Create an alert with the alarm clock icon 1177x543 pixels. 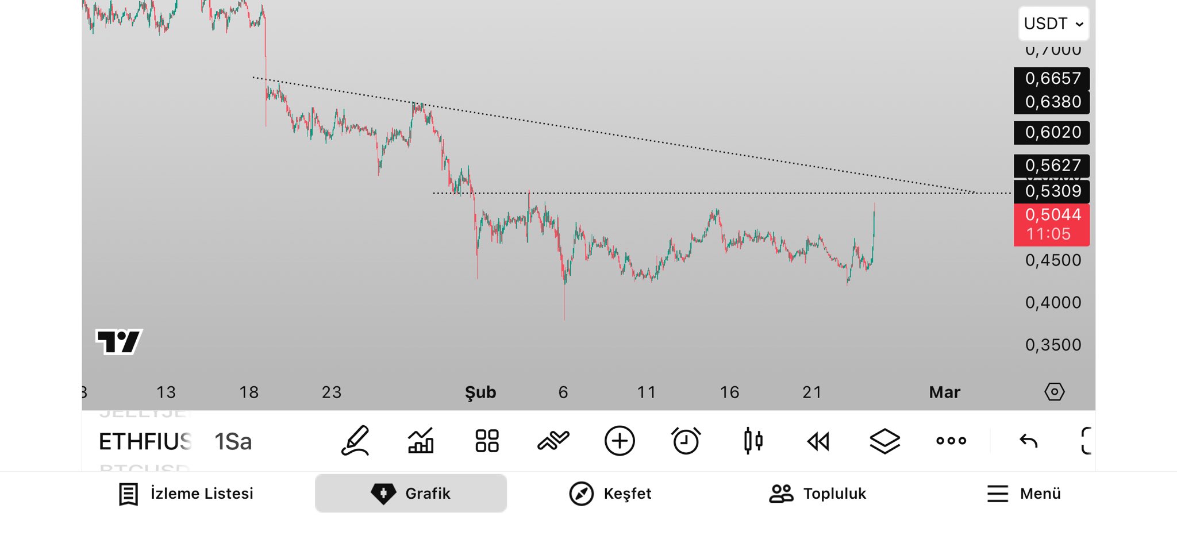[x=686, y=441]
